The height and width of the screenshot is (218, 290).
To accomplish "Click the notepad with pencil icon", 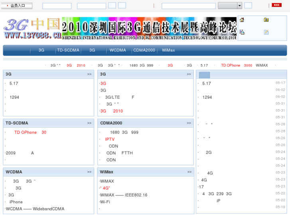I will pyautogui.click(x=266, y=32).
